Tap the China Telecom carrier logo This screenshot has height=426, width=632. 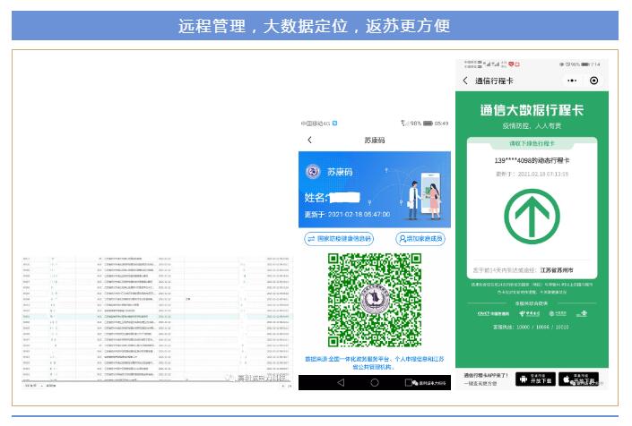(530, 313)
